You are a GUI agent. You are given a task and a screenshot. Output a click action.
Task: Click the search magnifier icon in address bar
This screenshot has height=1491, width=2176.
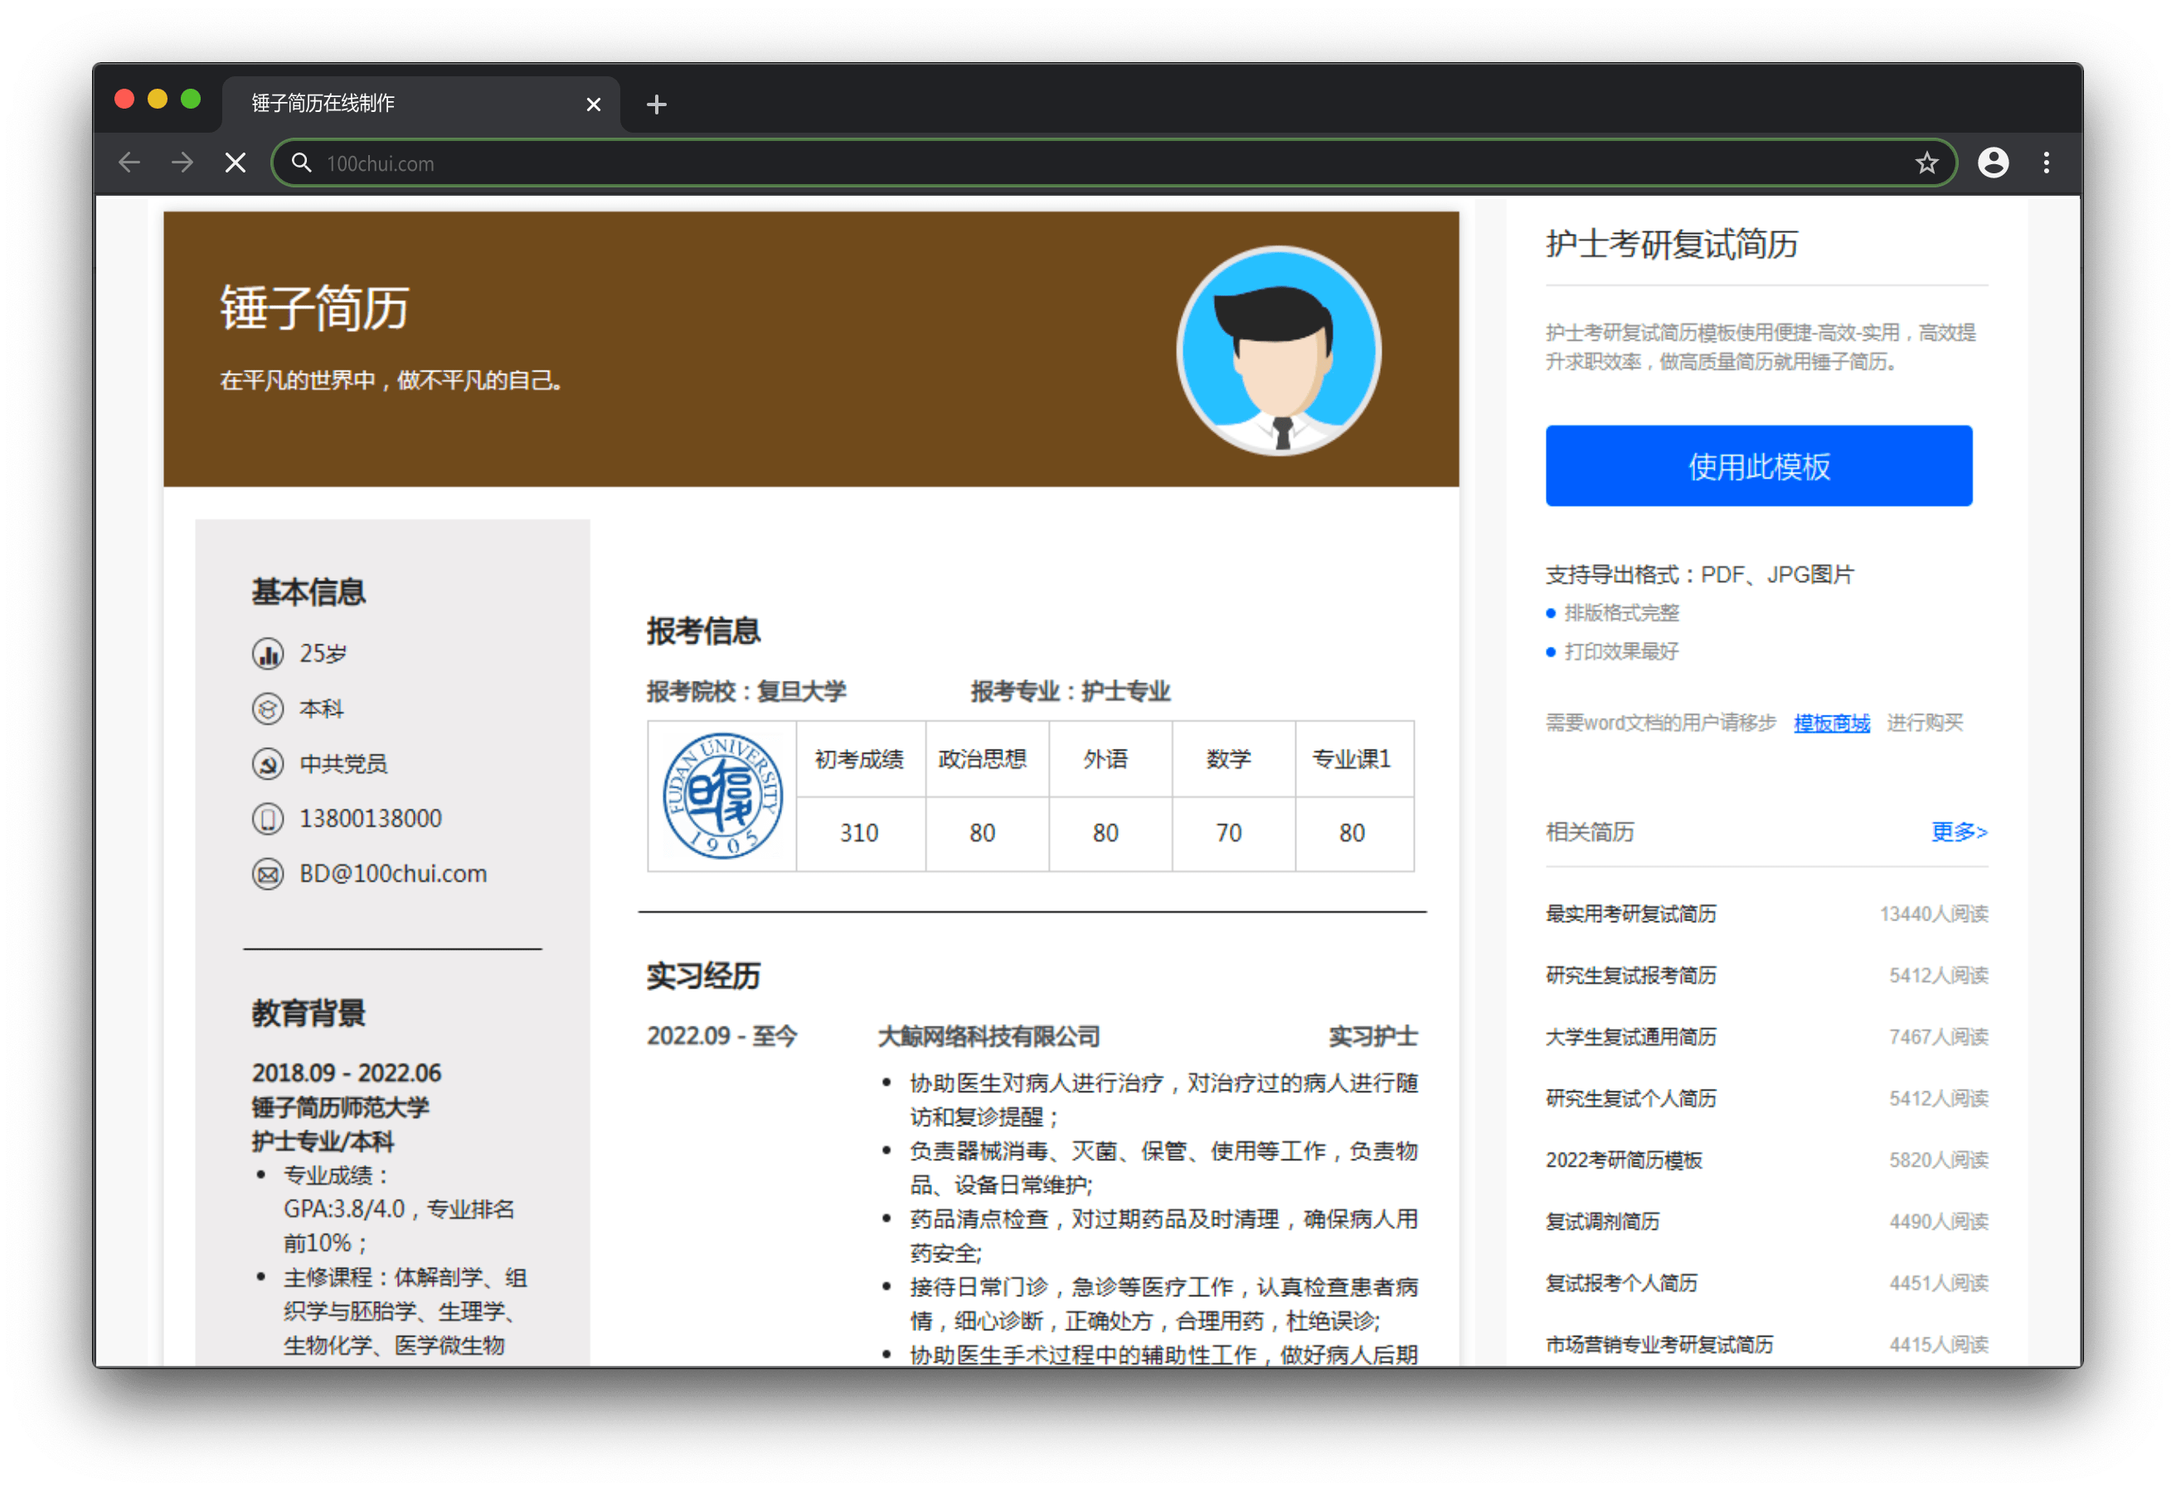300,163
